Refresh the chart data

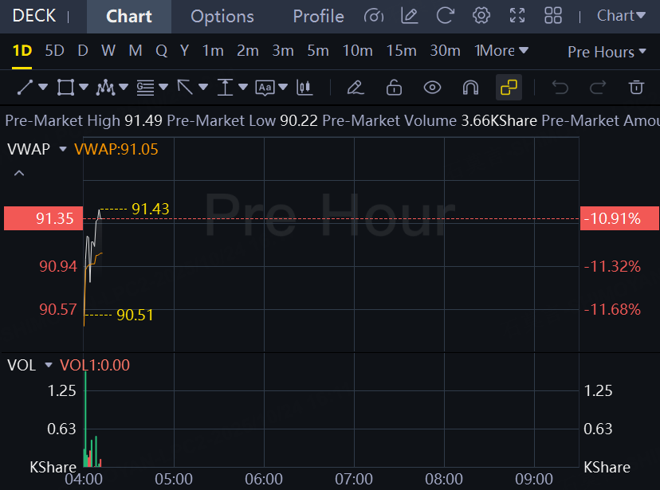click(x=446, y=16)
